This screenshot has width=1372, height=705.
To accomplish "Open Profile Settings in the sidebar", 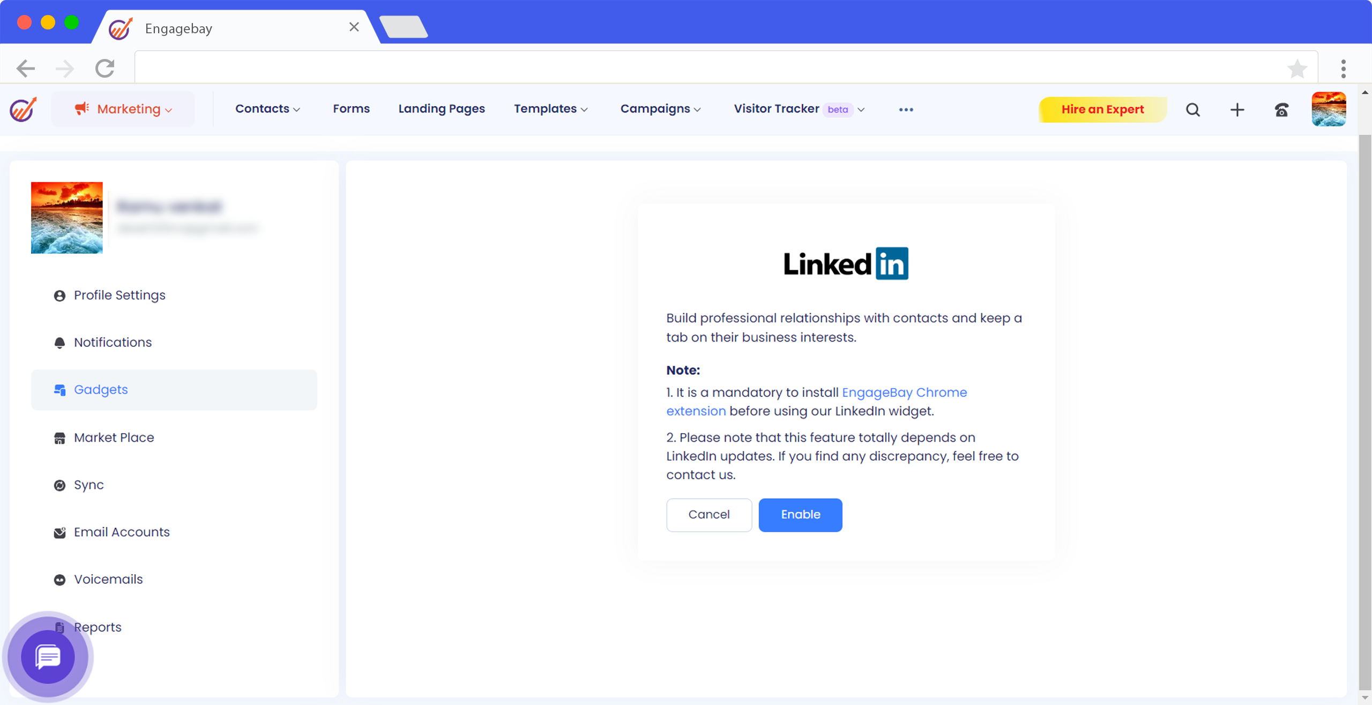I will 174,295.
